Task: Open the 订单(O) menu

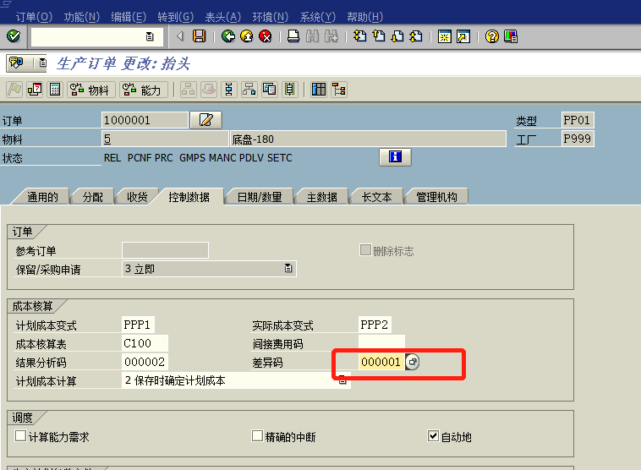Action: [34, 17]
